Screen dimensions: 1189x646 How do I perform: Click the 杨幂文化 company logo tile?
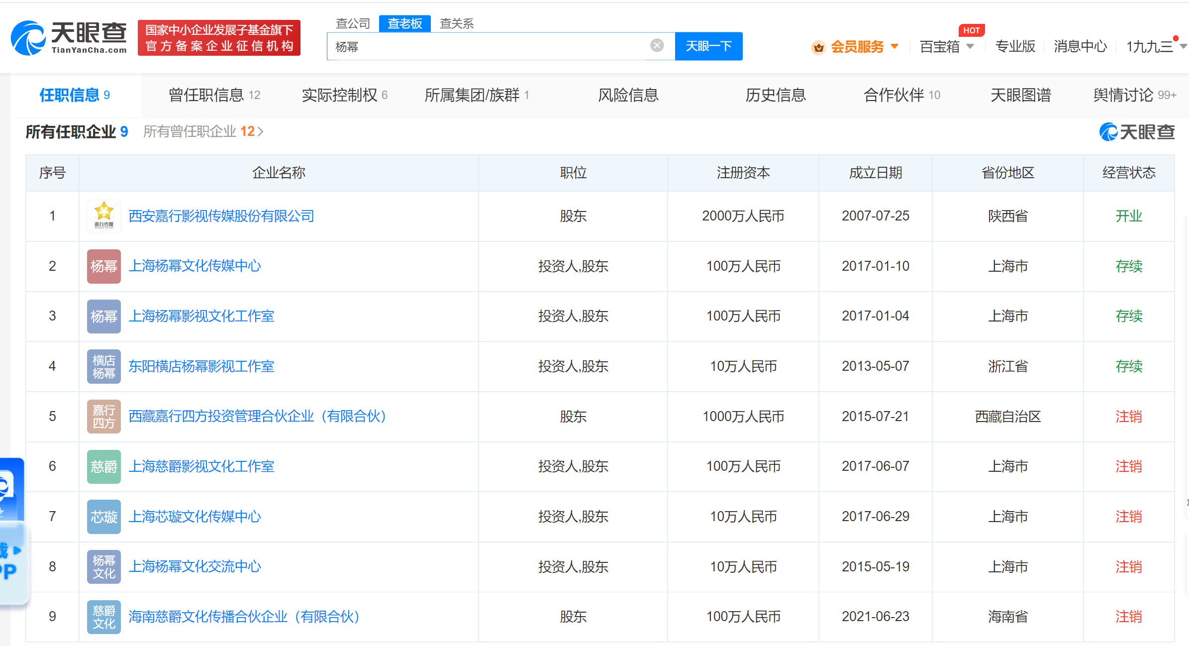pyautogui.click(x=103, y=567)
